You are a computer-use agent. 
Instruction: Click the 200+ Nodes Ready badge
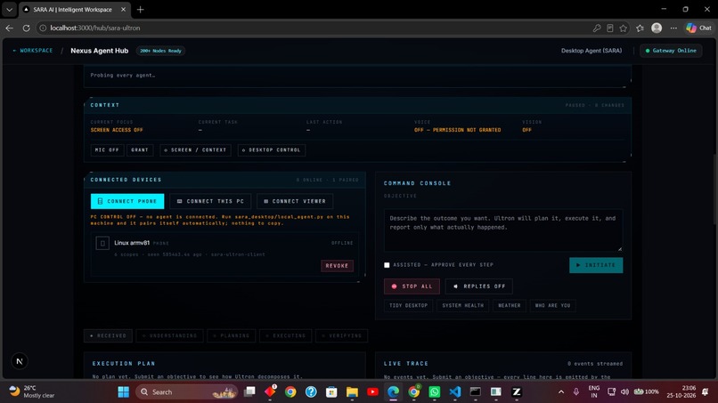point(160,51)
